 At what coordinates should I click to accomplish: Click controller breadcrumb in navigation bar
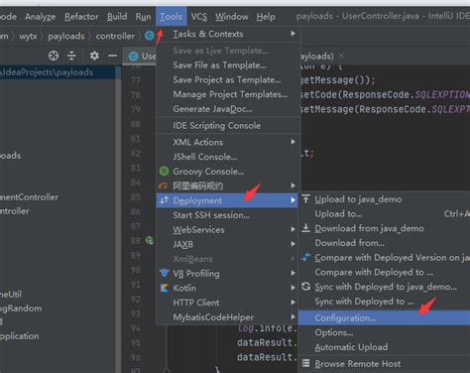point(115,36)
